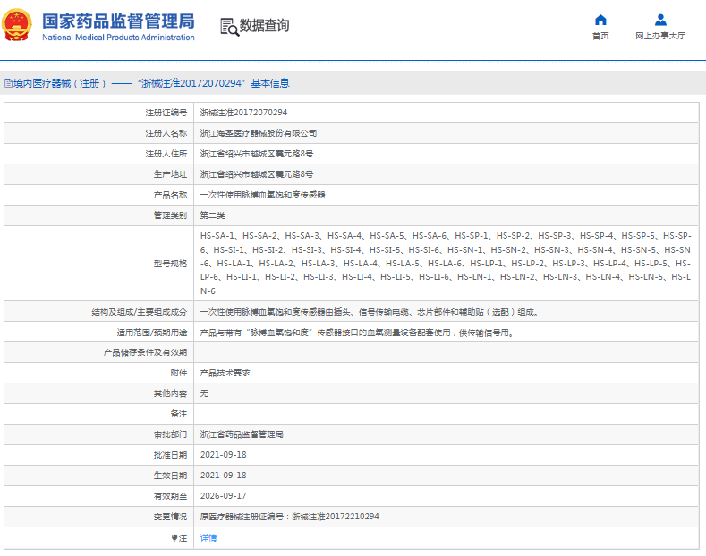Click the product name 一次性使用脉搏血氧饱和度传感器
Viewport: 706px width, 556px height.
tap(261, 195)
